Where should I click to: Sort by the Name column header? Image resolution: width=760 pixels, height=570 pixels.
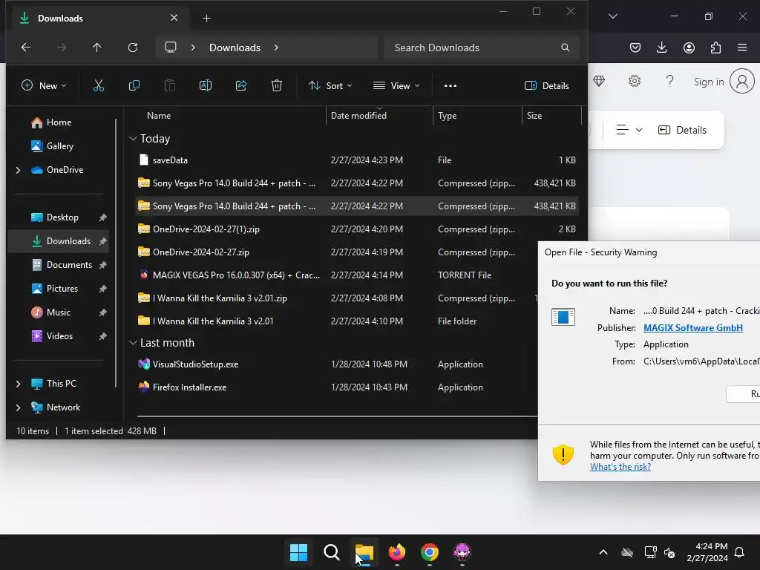click(159, 115)
